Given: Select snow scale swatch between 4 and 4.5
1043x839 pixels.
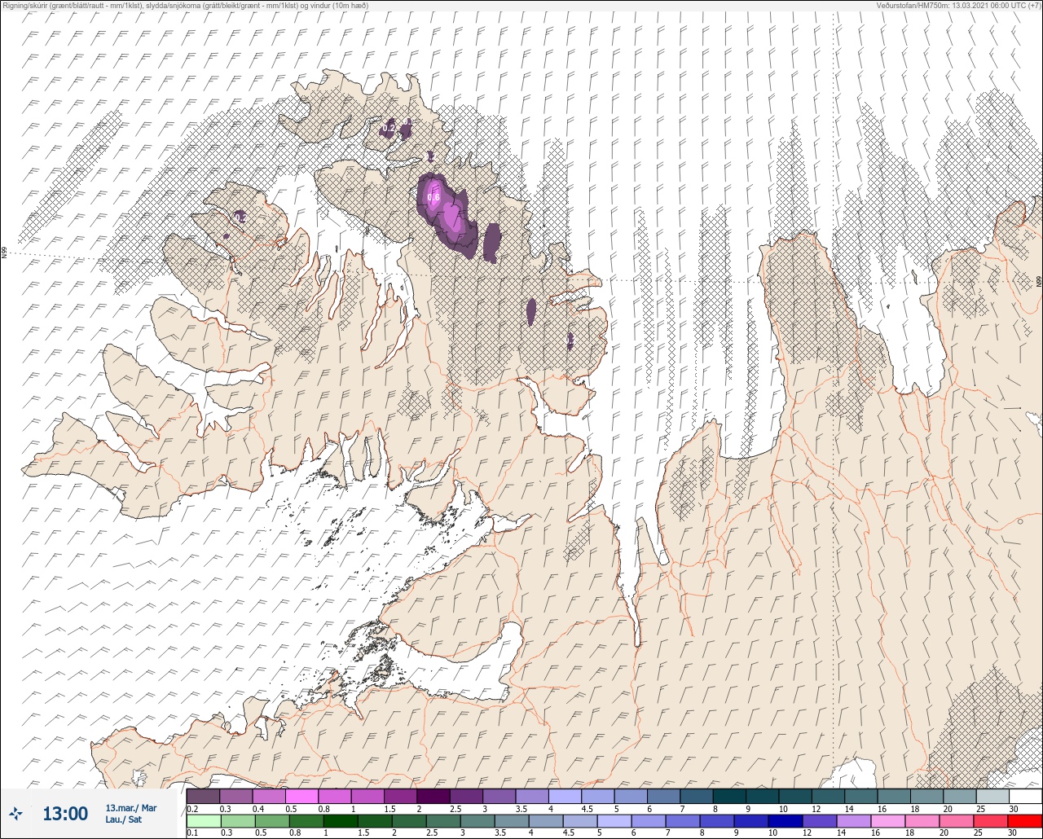Looking at the screenshot, I should coord(565,796).
